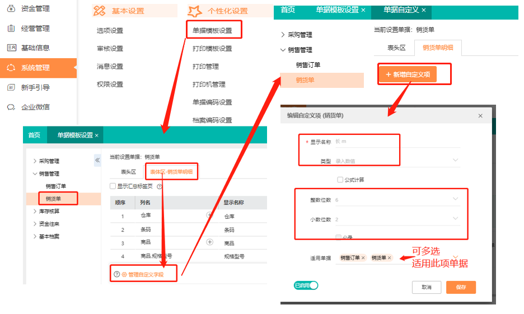Close the 编辑自定义项 dialog
524x314 pixels.
(480, 116)
